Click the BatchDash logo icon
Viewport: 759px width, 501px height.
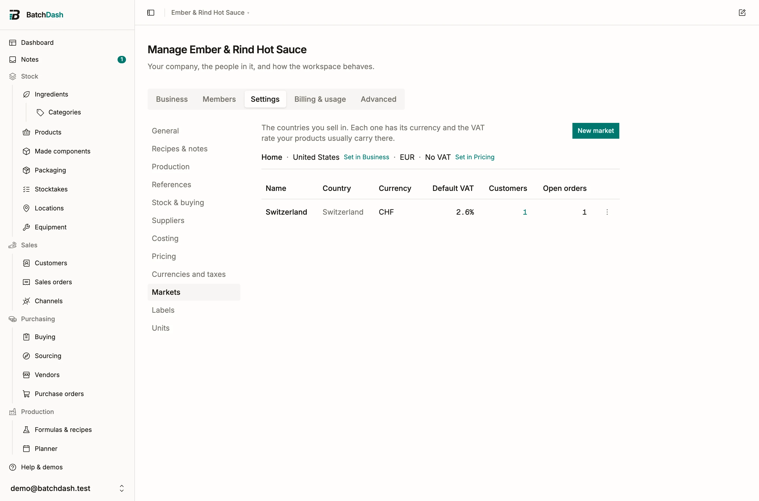[14, 15]
